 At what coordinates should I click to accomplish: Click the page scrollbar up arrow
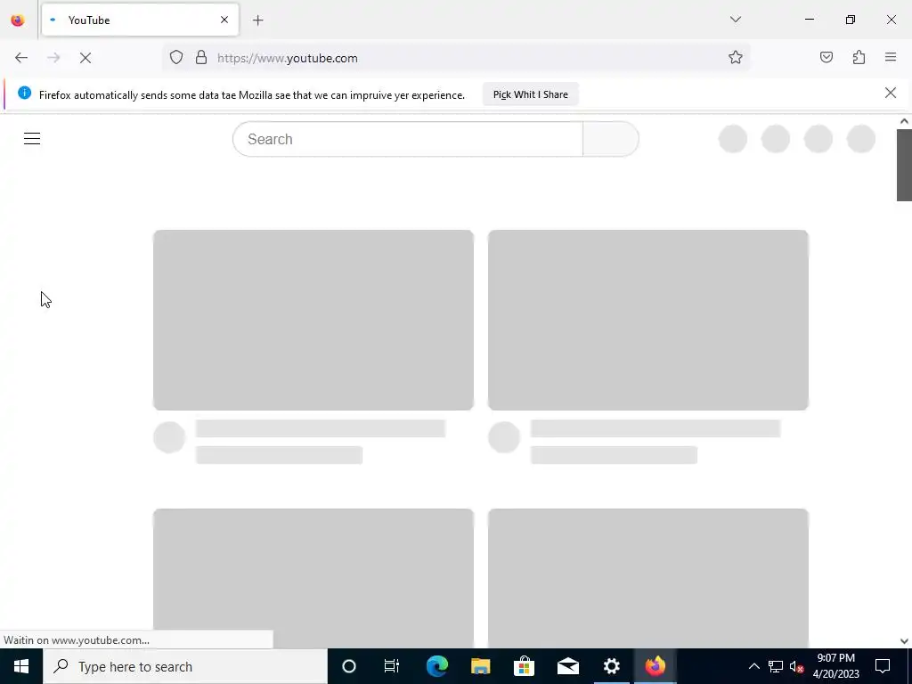[x=904, y=121]
